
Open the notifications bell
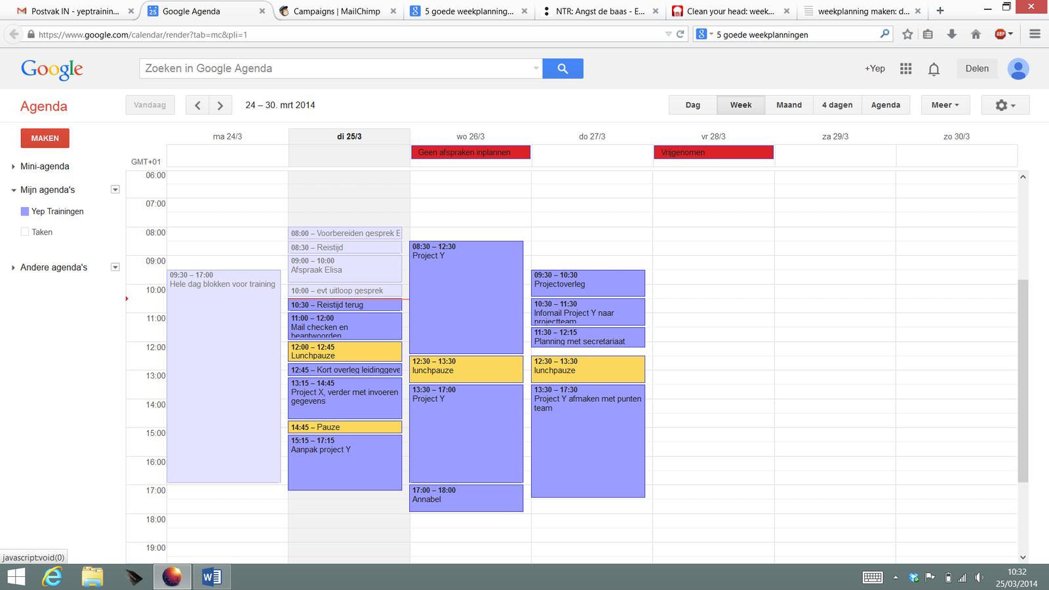(x=934, y=68)
